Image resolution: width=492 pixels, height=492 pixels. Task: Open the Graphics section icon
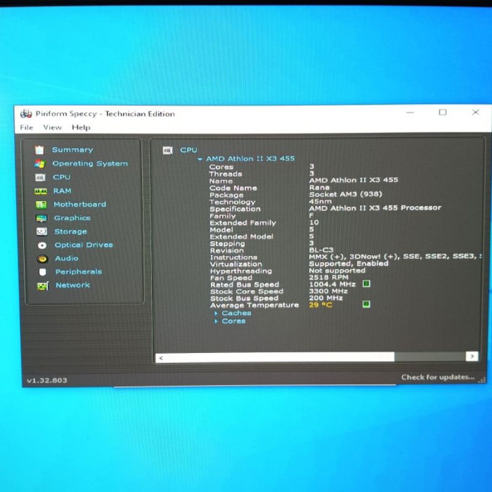(x=41, y=218)
